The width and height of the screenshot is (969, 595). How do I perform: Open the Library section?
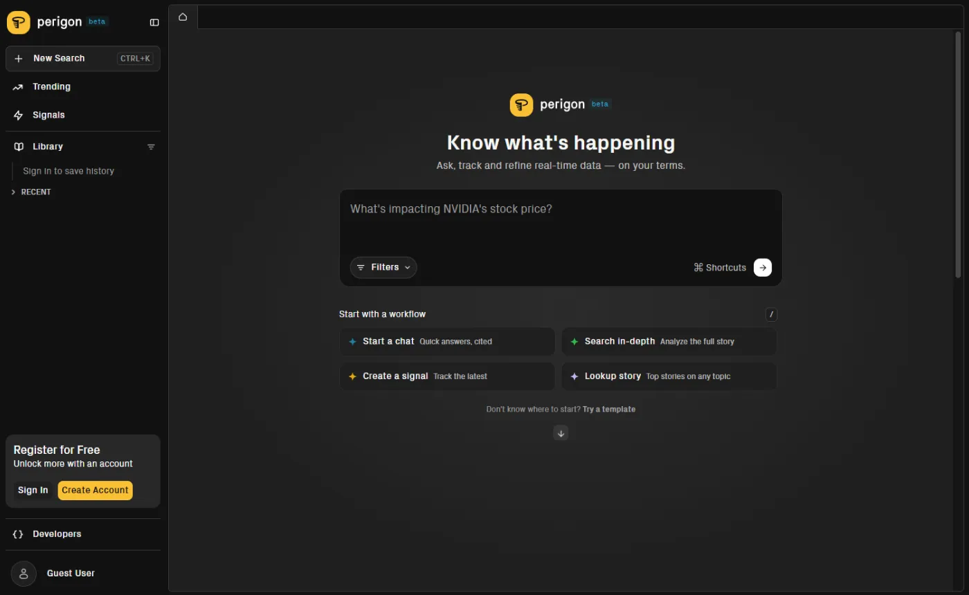pos(48,147)
